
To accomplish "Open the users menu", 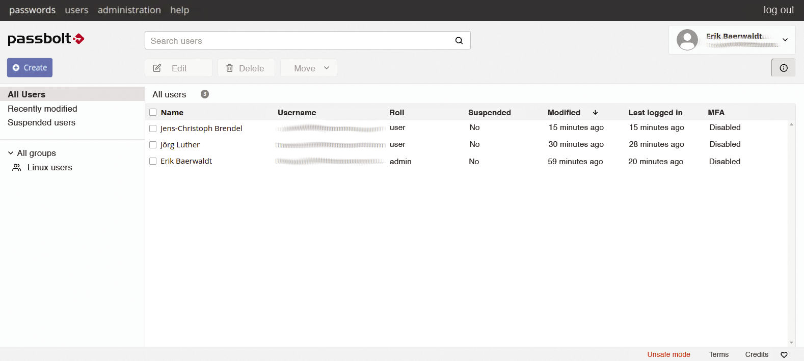I will [x=76, y=10].
